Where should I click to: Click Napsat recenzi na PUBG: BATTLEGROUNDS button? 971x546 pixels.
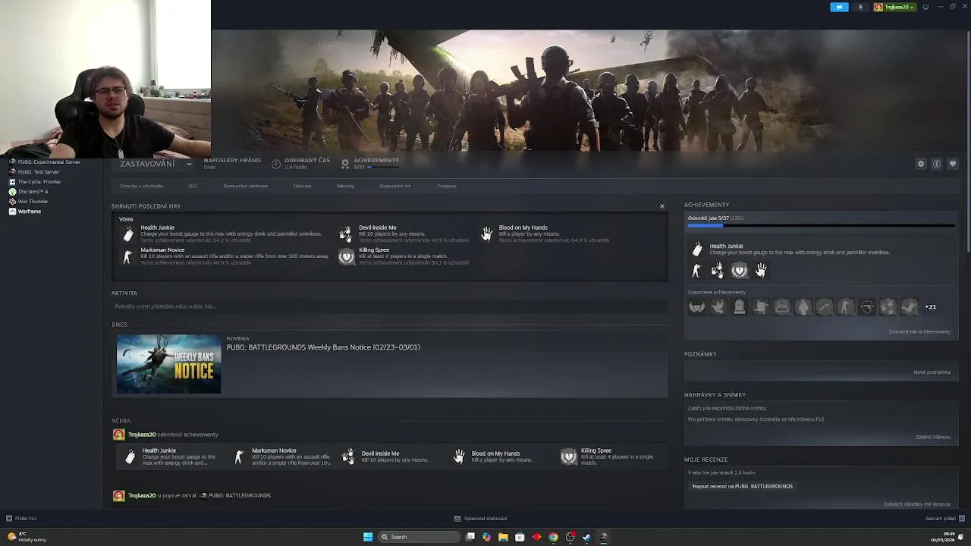[743, 486]
